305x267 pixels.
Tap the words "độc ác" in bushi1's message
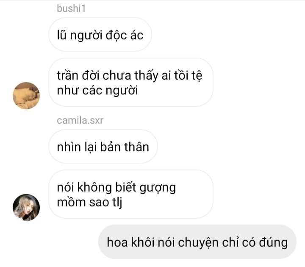(125, 36)
